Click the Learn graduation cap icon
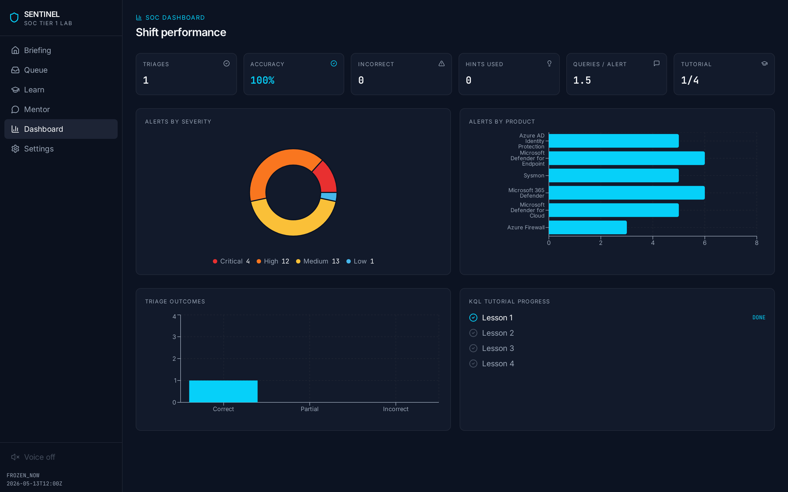This screenshot has height=492, width=788. pyautogui.click(x=15, y=89)
